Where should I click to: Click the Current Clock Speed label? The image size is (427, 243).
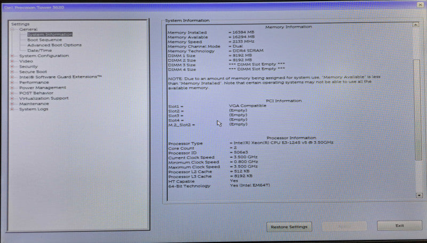pyautogui.click(x=191, y=158)
